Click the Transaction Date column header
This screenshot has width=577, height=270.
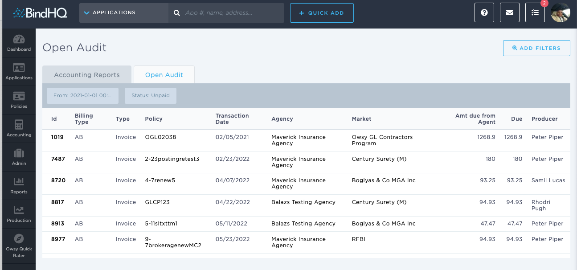coord(232,119)
